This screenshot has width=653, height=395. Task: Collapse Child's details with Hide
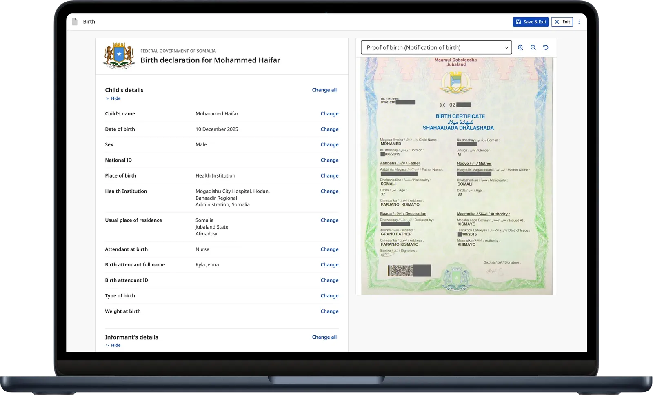click(x=113, y=98)
